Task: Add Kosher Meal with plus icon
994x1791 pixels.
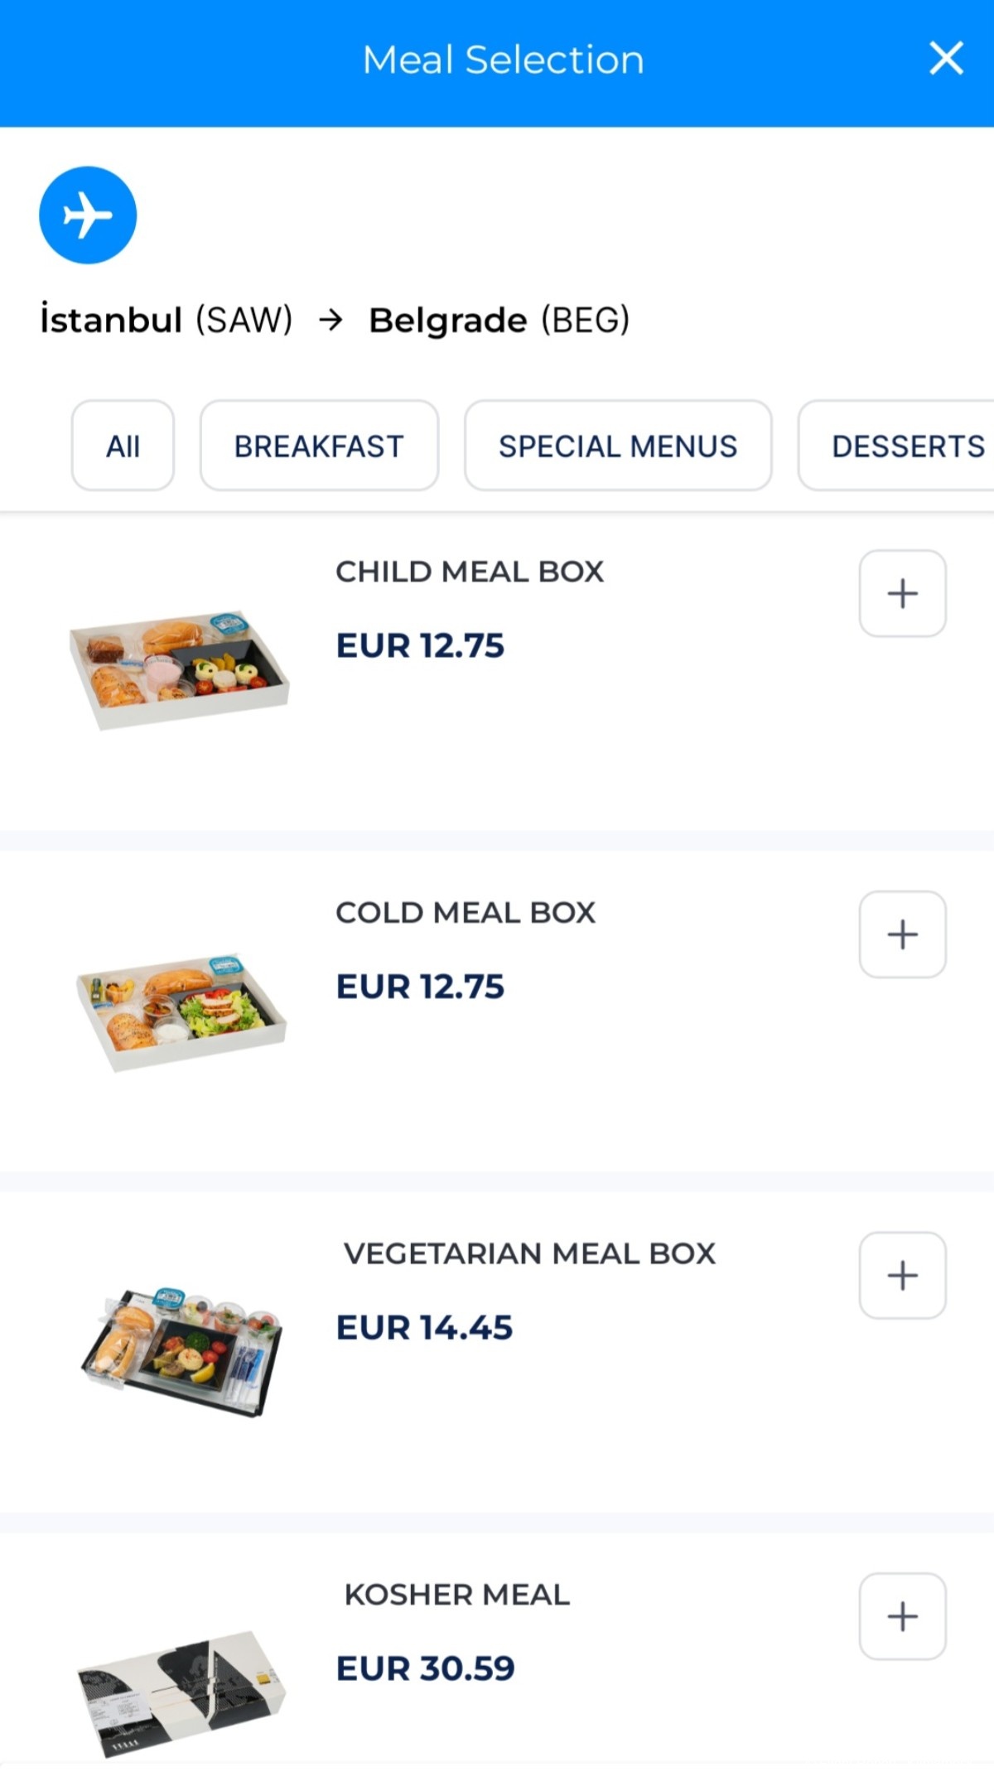Action: [902, 1616]
